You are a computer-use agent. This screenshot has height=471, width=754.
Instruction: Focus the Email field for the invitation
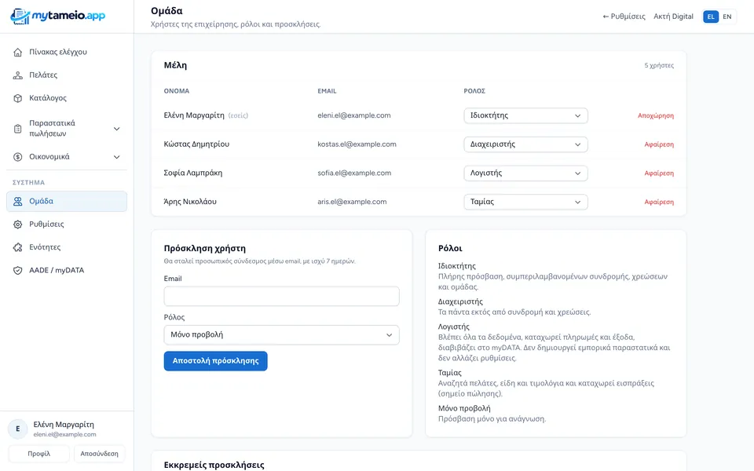[x=281, y=296]
